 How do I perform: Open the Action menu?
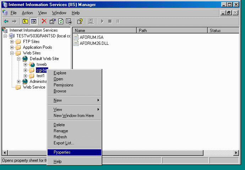click(x=27, y=13)
